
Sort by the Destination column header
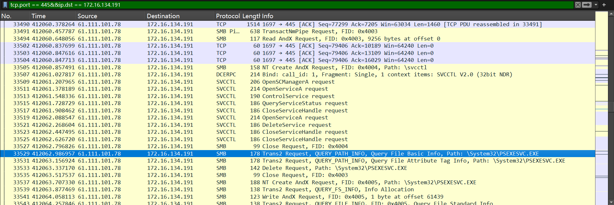(179, 16)
